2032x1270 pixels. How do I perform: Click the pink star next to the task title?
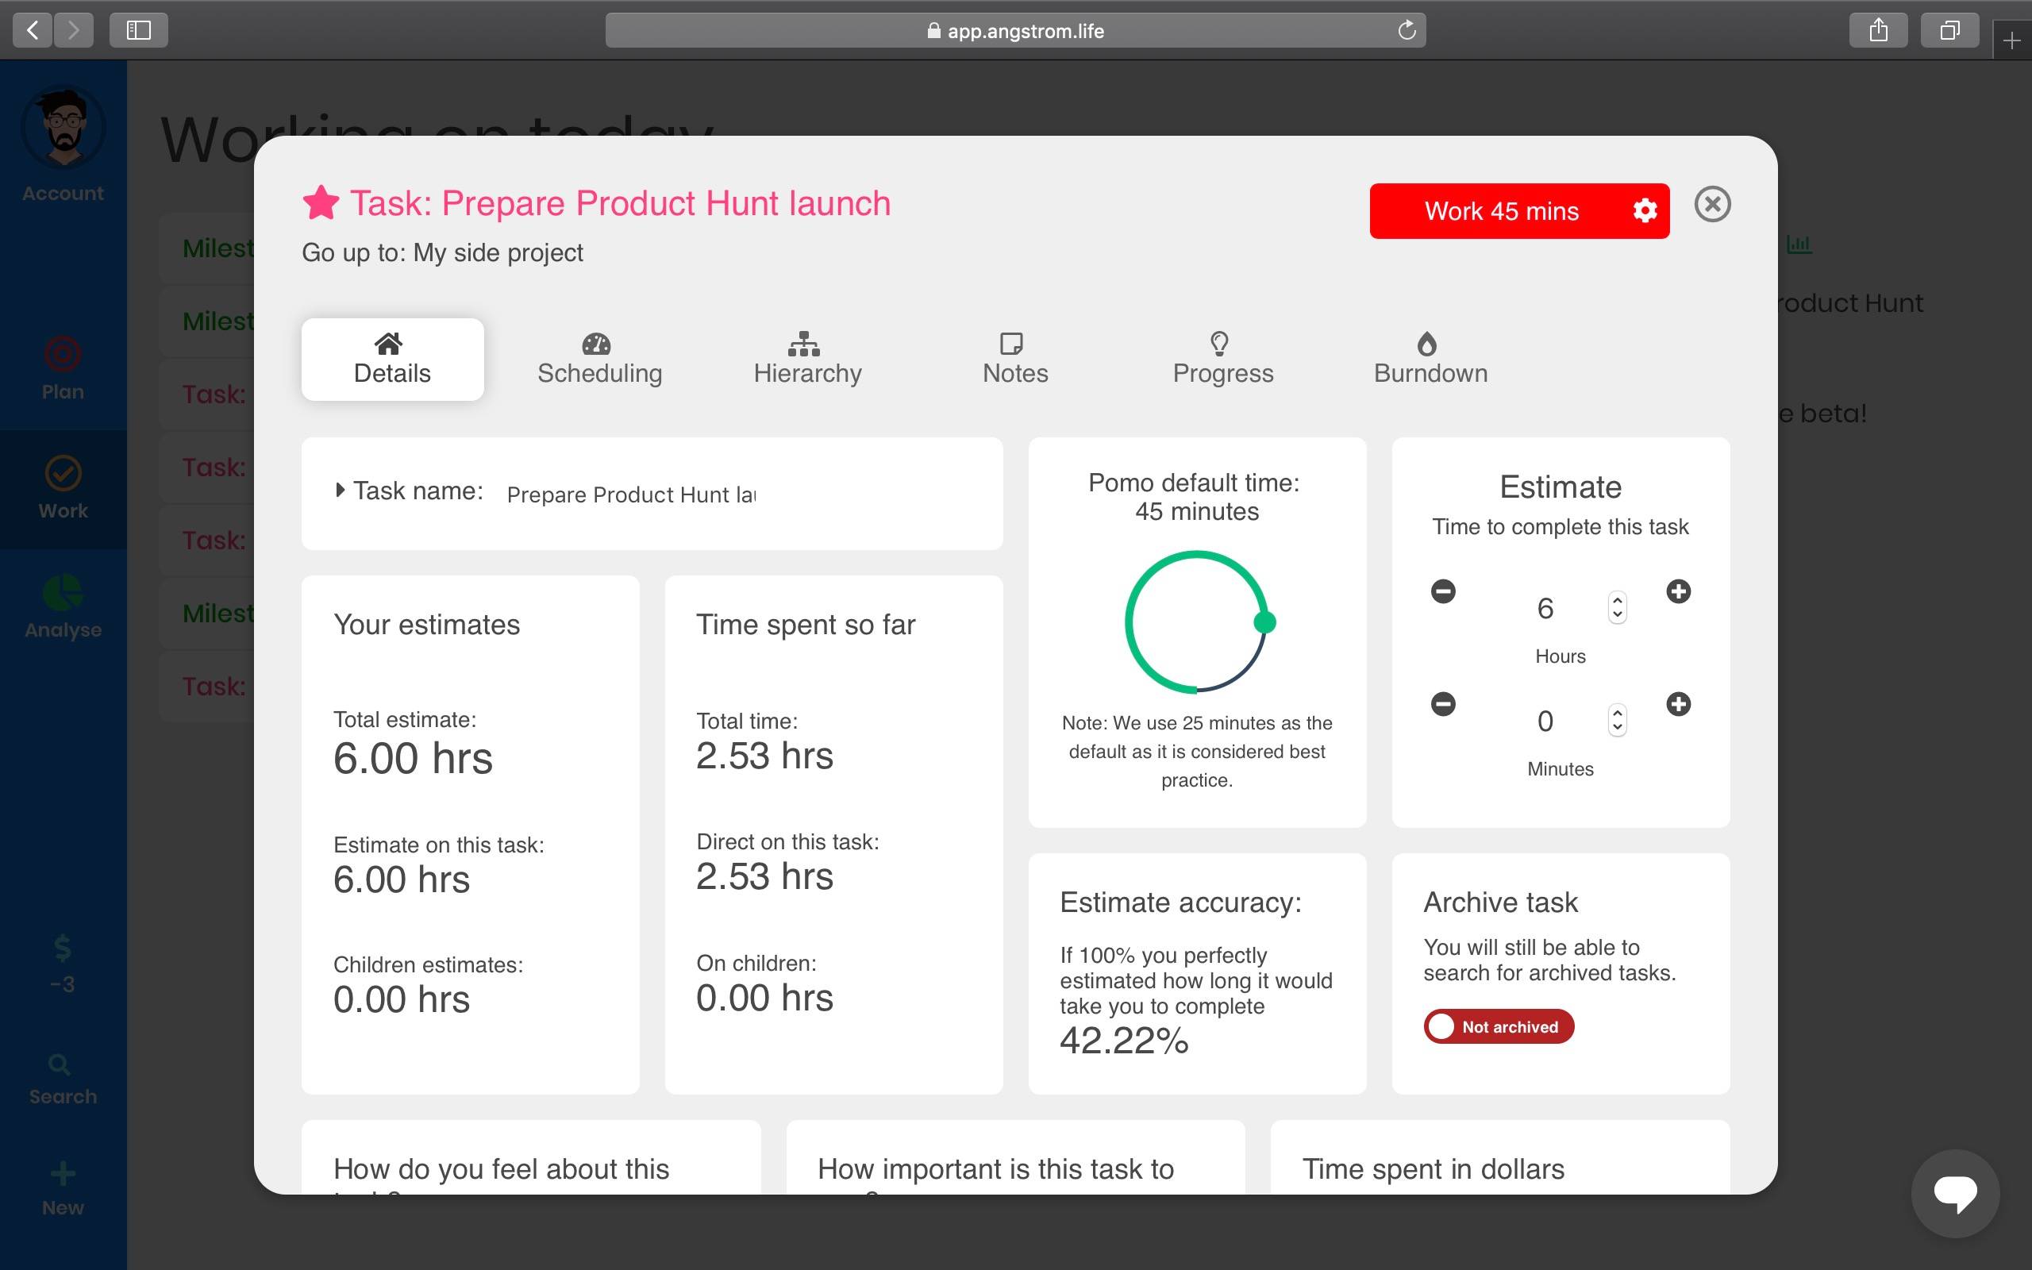(x=321, y=202)
